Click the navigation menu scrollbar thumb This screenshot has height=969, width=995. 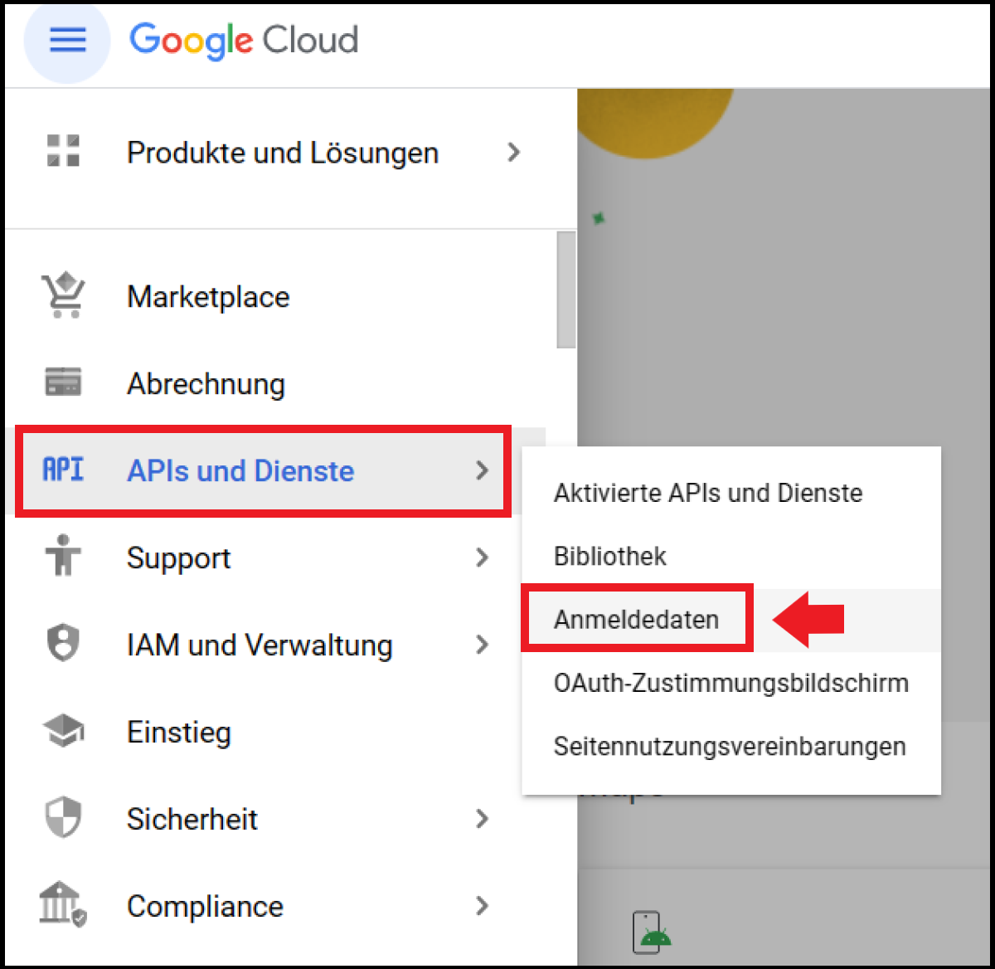(566, 289)
